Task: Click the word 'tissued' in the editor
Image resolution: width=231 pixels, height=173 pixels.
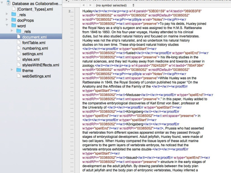Action: click(131, 158)
